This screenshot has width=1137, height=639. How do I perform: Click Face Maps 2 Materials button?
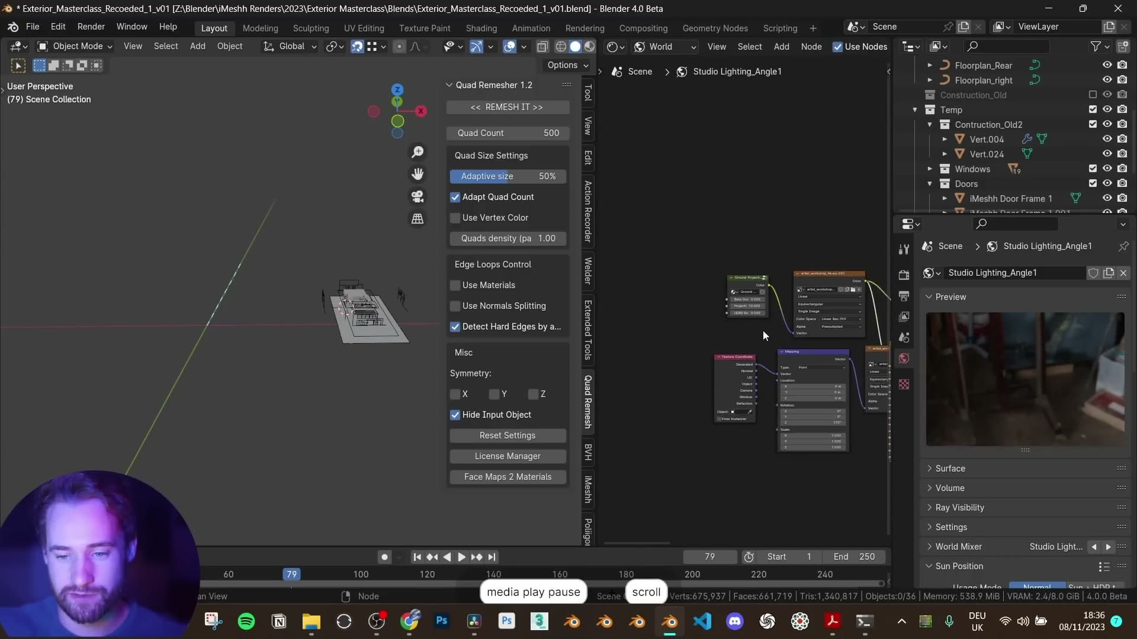[x=508, y=477]
